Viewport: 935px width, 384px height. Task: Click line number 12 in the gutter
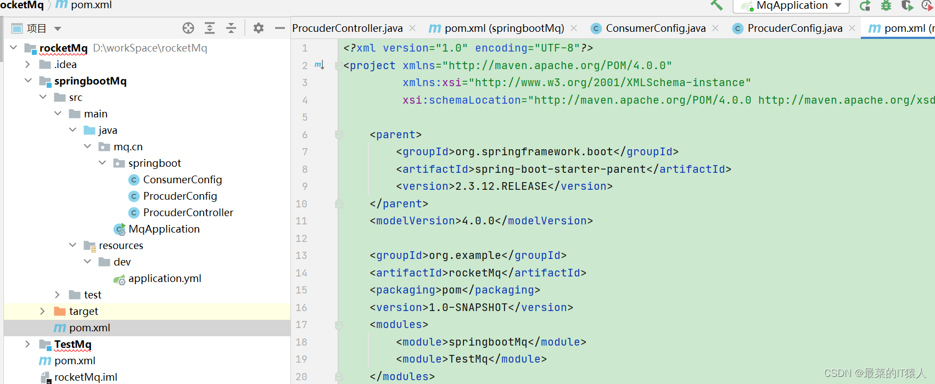[x=301, y=238]
